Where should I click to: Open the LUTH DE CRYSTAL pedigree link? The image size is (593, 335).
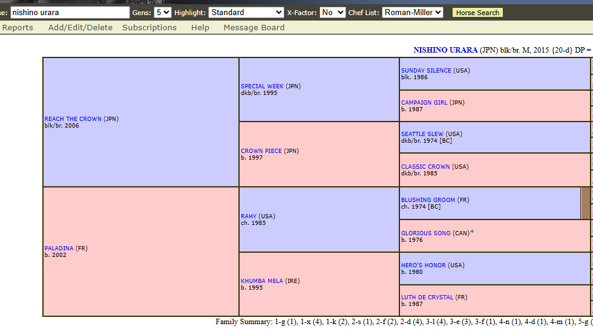click(x=427, y=297)
